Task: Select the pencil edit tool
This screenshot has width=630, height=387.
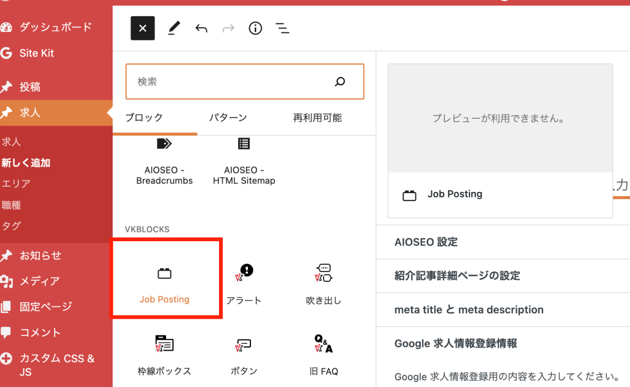Action: point(174,28)
